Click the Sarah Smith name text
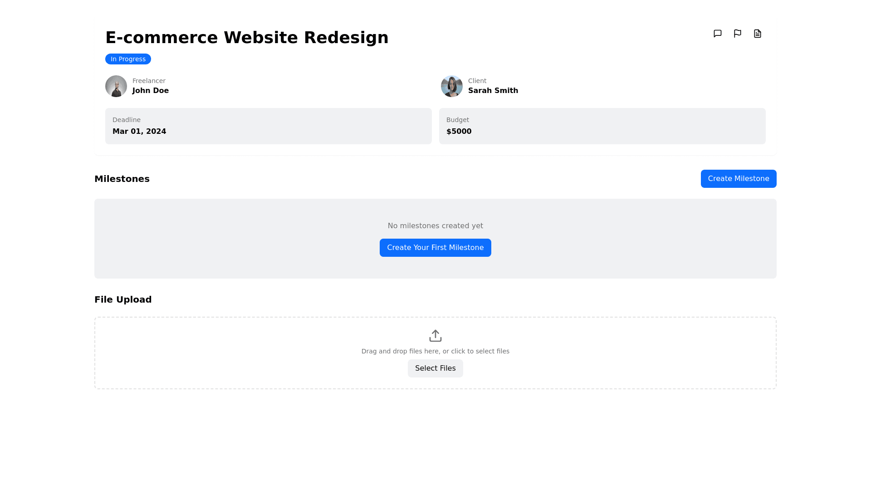Viewport: 871px width, 490px height. click(x=493, y=91)
